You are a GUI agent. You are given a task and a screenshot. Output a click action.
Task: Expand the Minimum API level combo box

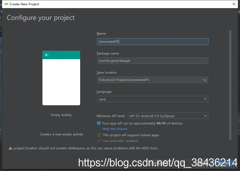click(168, 116)
